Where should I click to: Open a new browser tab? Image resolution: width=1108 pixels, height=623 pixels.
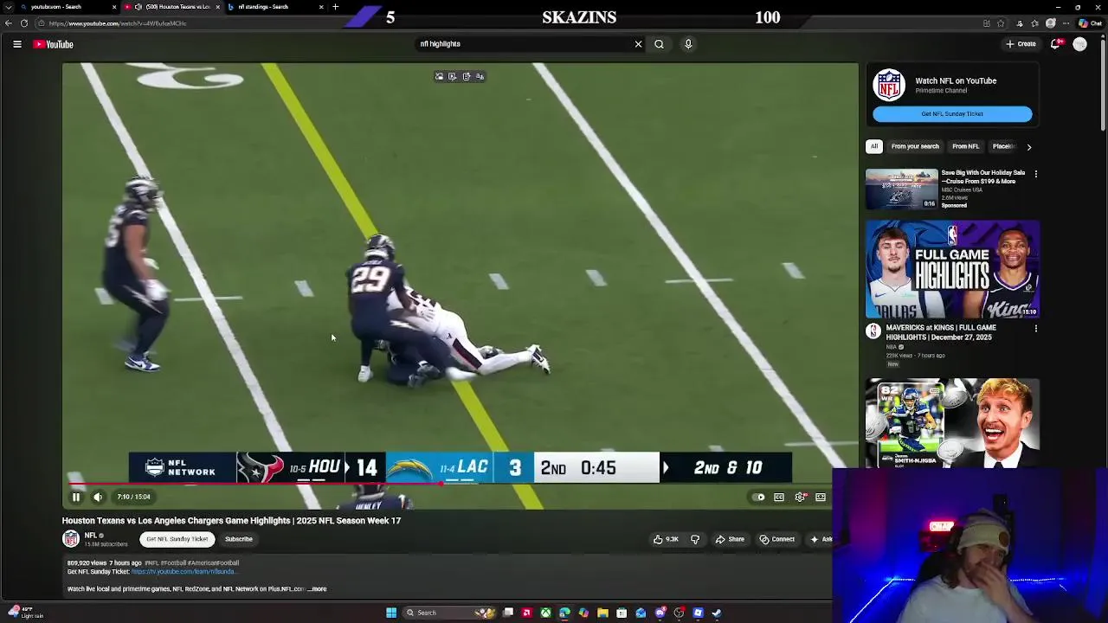point(335,7)
